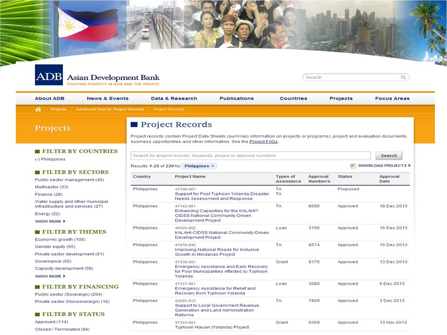Click the Types of Assistance column header
This screenshot has width=447, height=335.
tap(288, 179)
